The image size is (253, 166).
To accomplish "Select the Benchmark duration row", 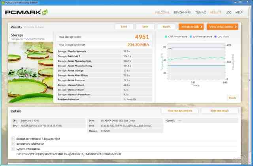I will (104, 100).
